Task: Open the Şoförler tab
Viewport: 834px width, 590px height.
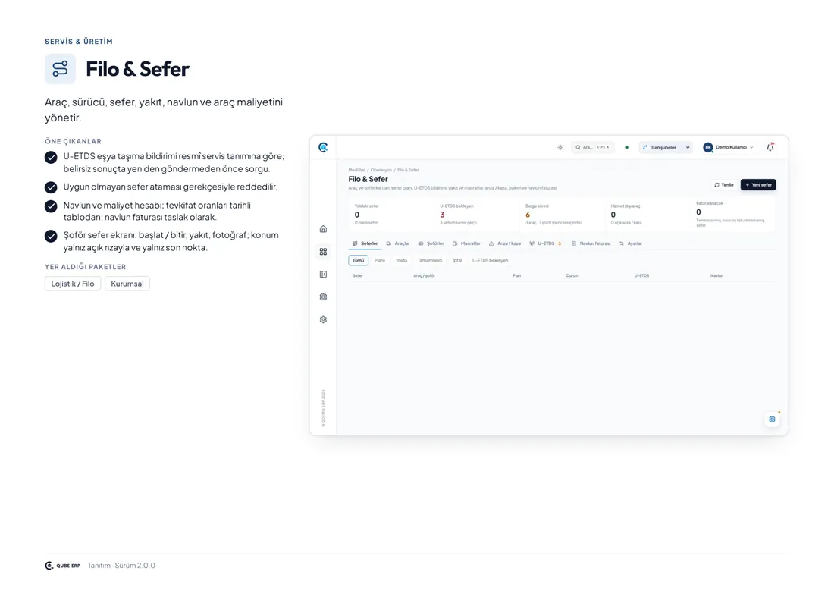Action: click(x=431, y=243)
